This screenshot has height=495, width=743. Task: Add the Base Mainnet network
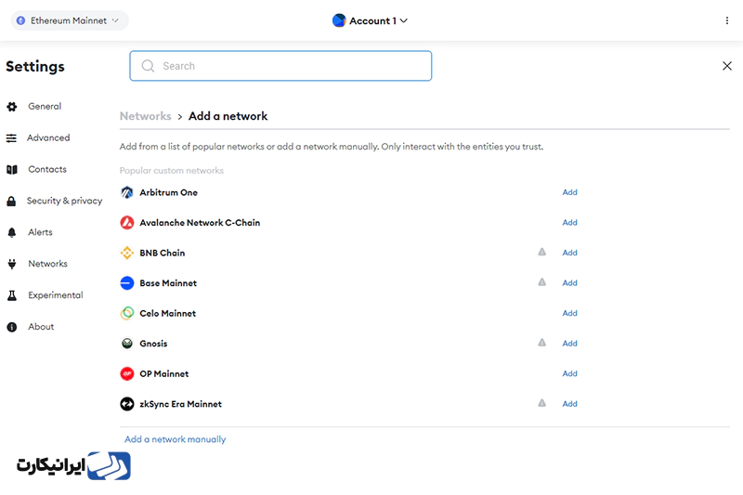pos(569,282)
